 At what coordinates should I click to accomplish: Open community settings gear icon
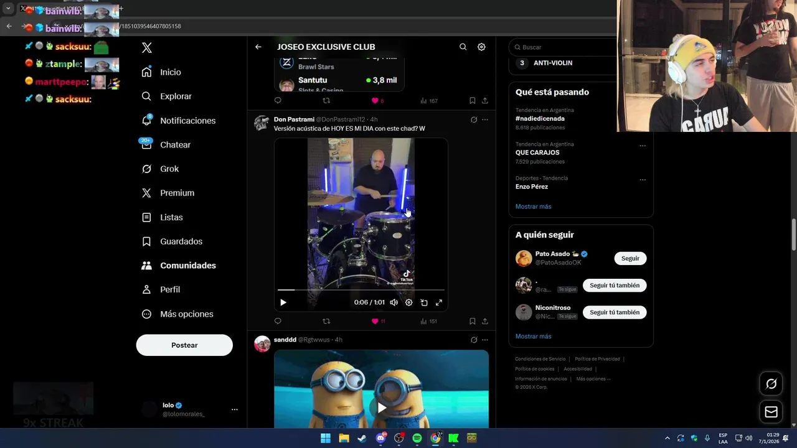pos(481,47)
